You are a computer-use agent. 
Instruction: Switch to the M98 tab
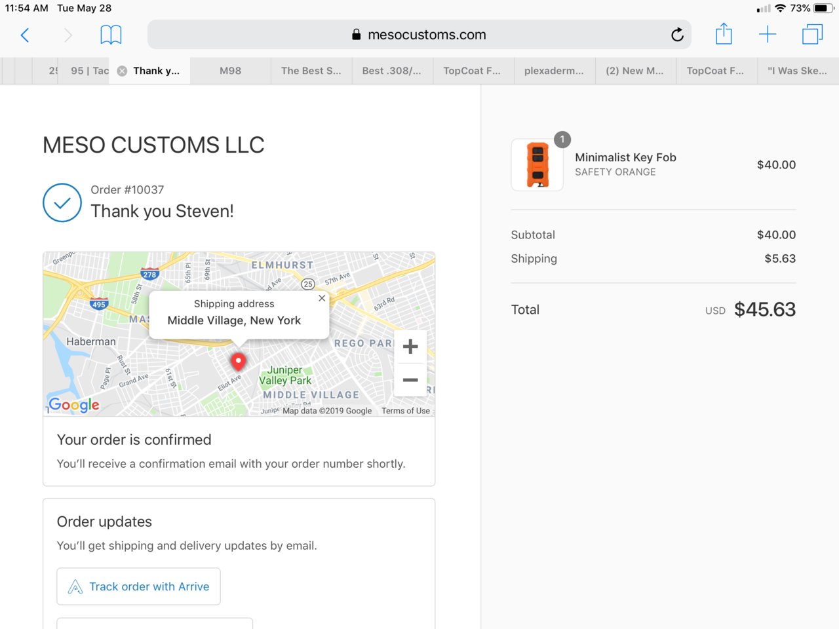click(x=231, y=71)
